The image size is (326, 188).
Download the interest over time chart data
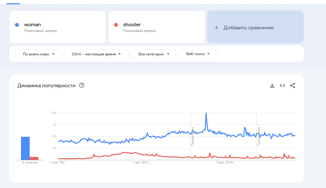tap(272, 86)
